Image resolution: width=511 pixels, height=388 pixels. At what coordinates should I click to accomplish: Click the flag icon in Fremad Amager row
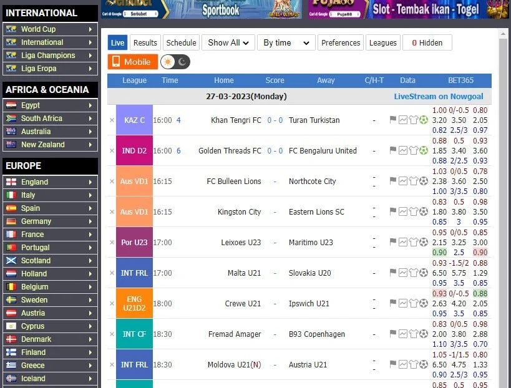392,334
